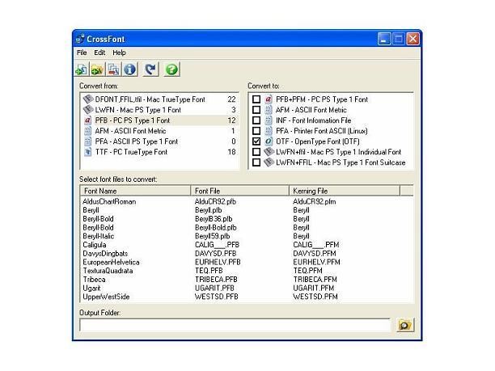Click icon beside AFM - ASCII Font Metric source

[x=88, y=131]
